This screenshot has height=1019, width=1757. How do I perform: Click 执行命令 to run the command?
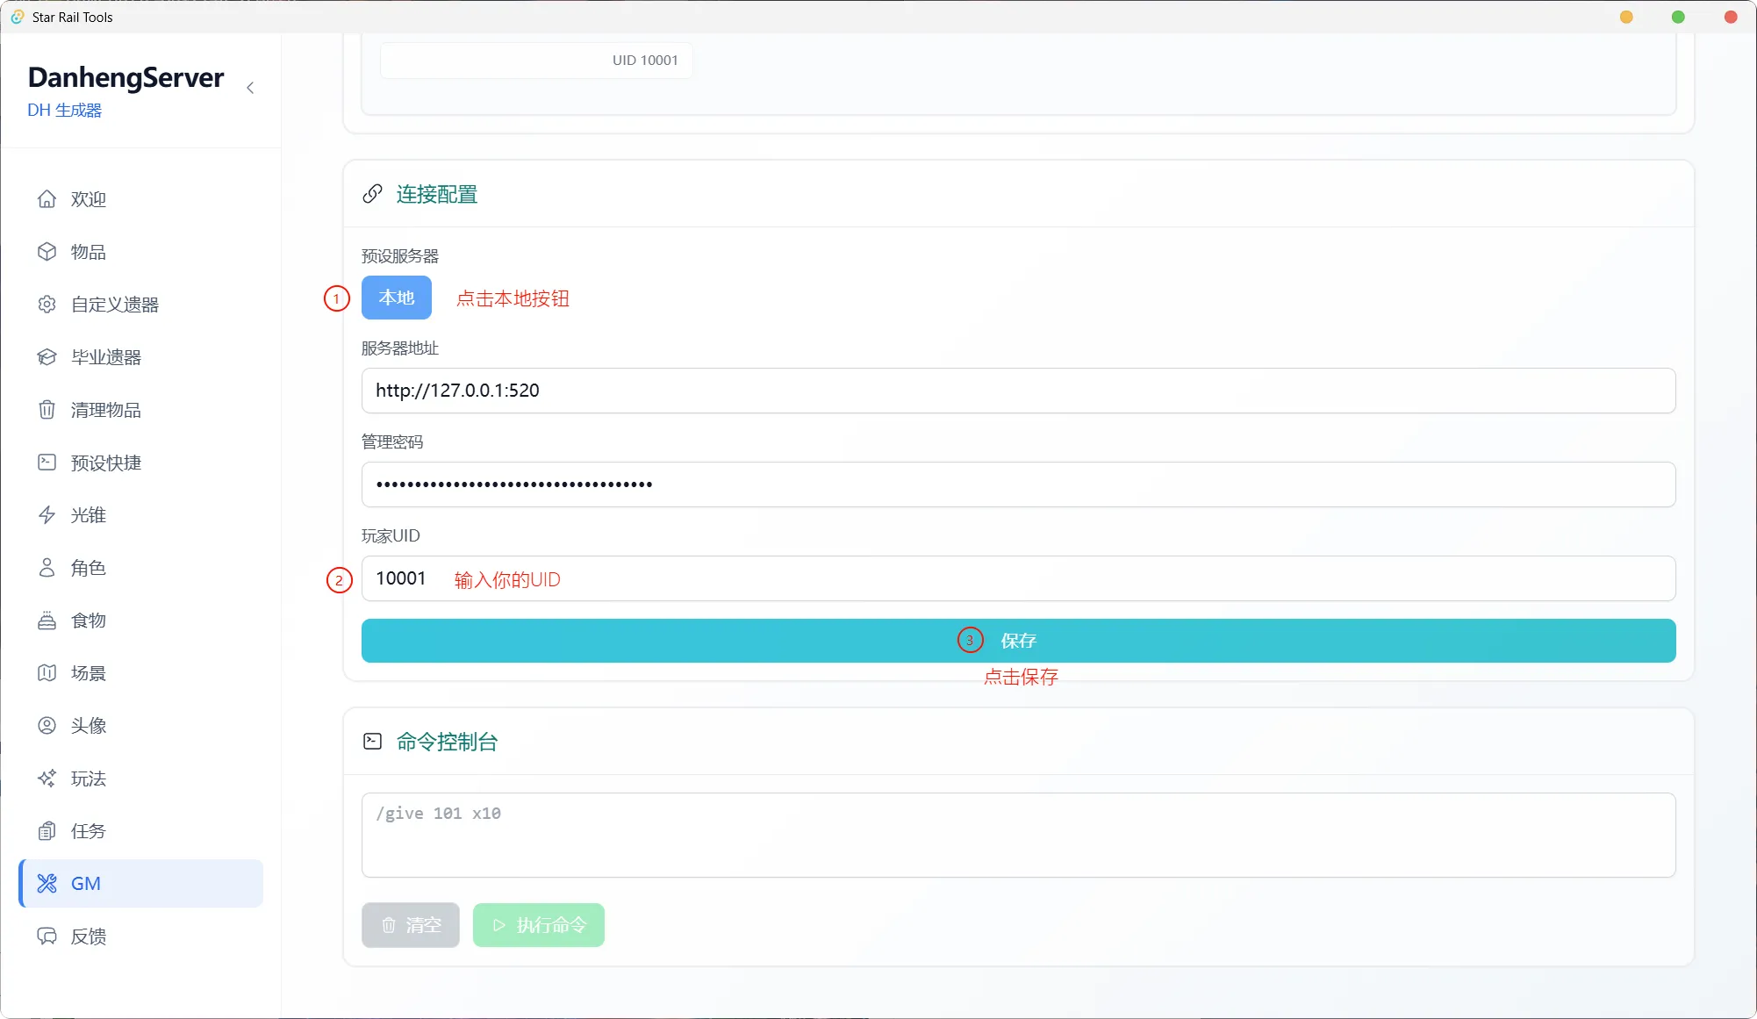(x=538, y=924)
